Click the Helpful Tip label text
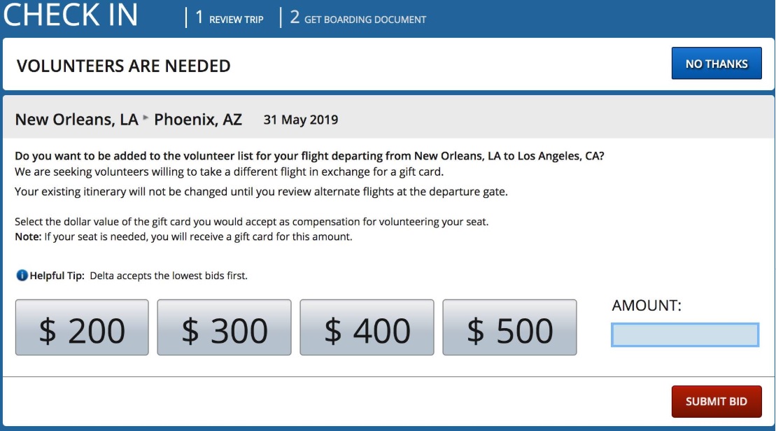This screenshot has width=776, height=431. (x=57, y=276)
